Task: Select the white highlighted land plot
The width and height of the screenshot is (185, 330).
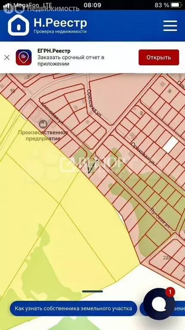Action: pos(170,144)
